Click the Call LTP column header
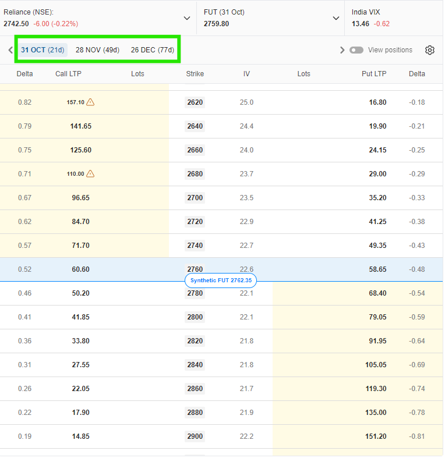The height and width of the screenshot is (458, 445). point(68,74)
